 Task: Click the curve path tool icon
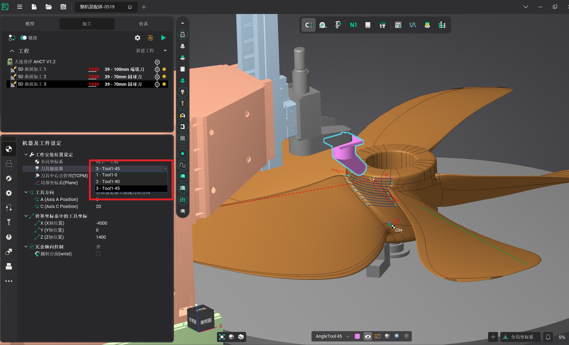coord(183,165)
